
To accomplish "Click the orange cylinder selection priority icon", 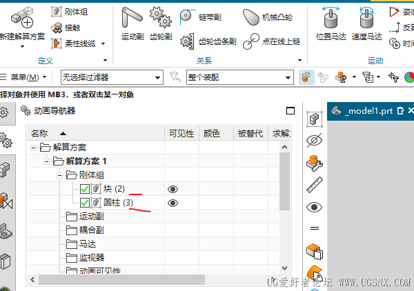I will pyautogui.click(x=341, y=77).
